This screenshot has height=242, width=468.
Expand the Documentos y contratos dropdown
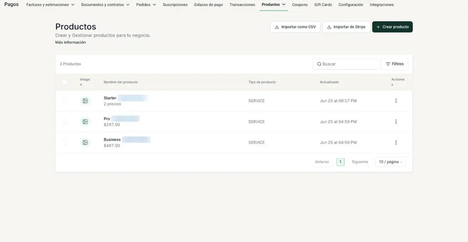[x=105, y=5]
